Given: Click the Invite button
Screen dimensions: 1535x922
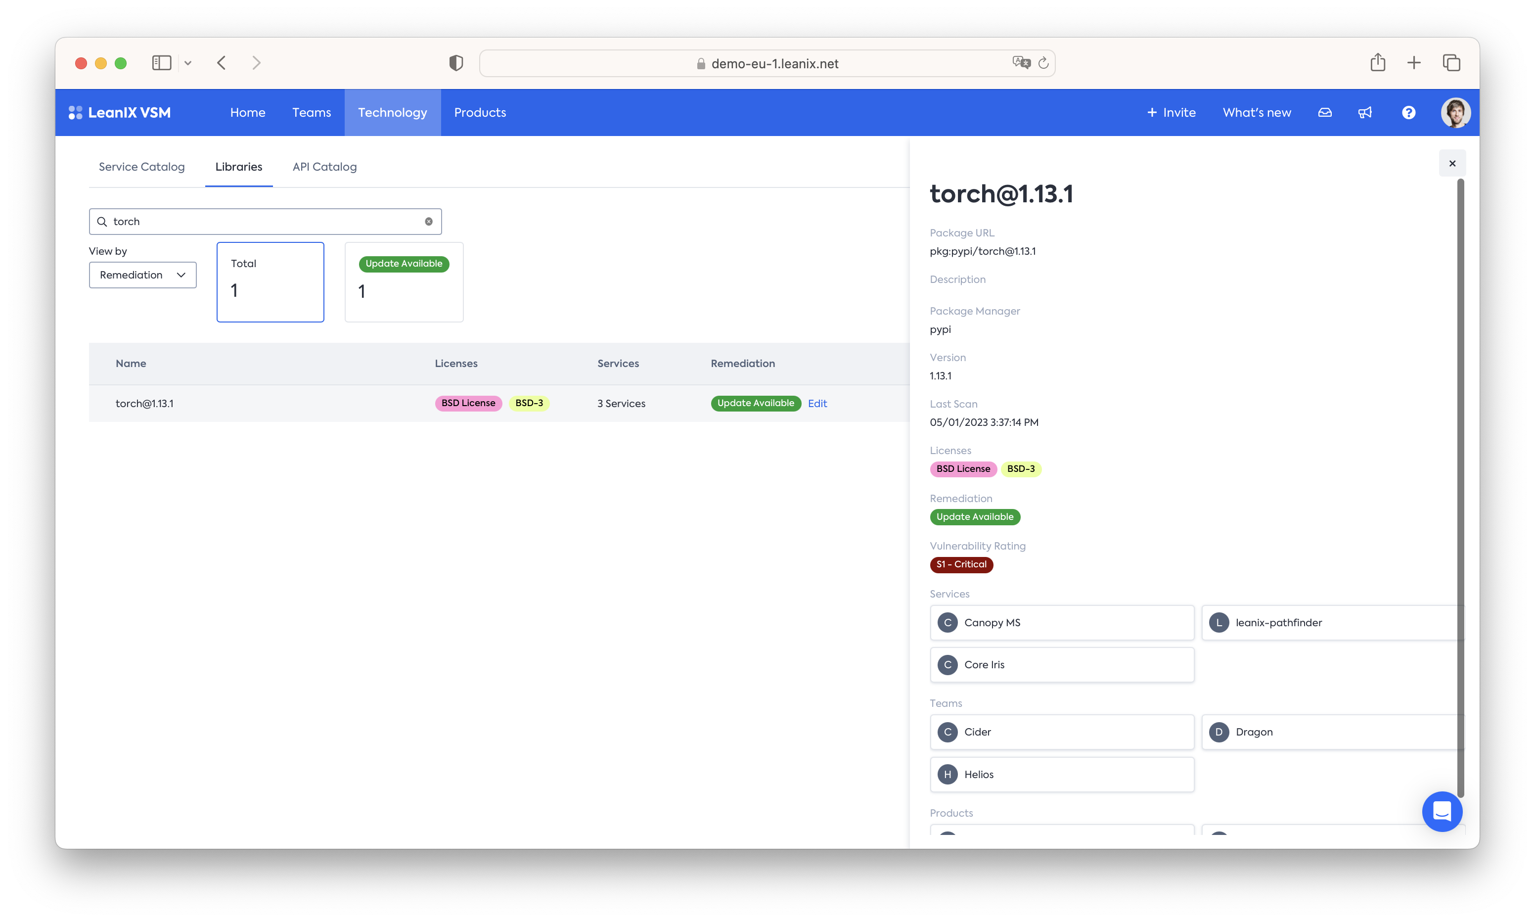Looking at the screenshot, I should click(x=1171, y=112).
